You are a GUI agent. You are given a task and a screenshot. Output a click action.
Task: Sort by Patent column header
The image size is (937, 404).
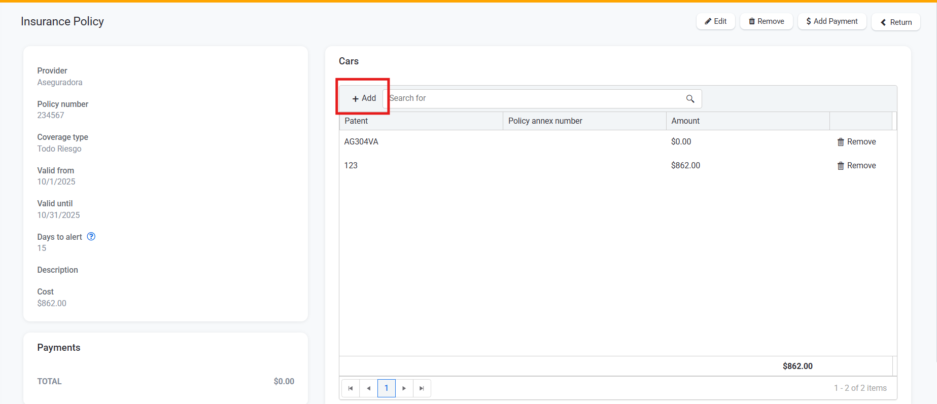[356, 121]
